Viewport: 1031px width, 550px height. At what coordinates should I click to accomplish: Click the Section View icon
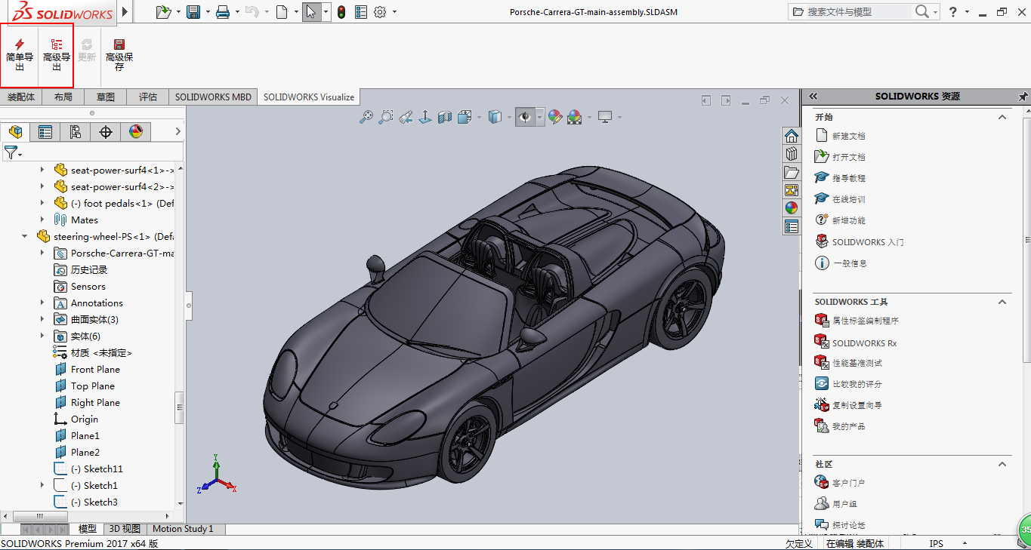pos(445,117)
